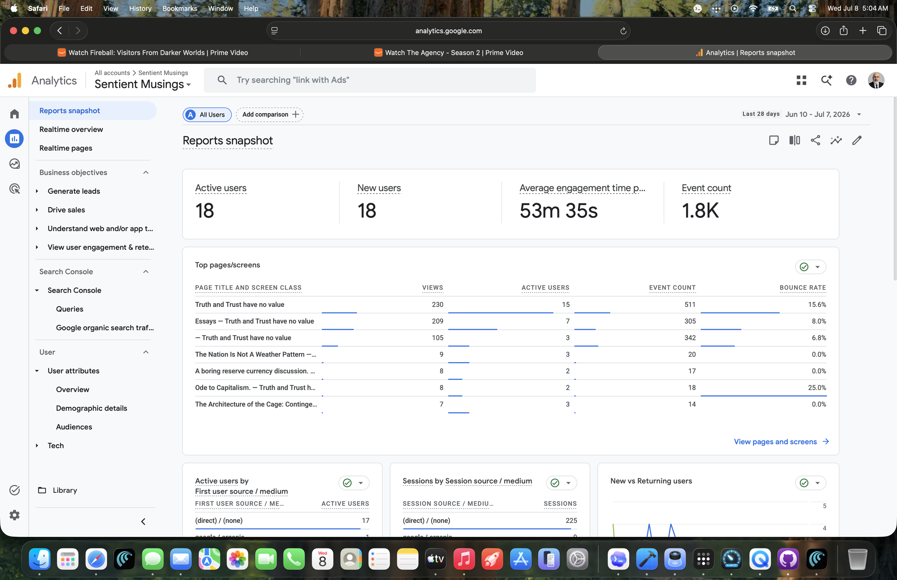The image size is (897, 580).
Task: Open the insights search sparkle icon
Action: tap(826, 80)
